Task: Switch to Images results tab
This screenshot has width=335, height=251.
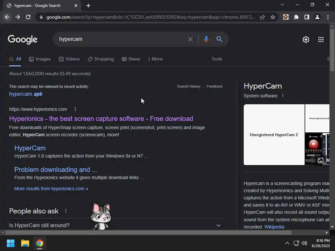Action: 40,59
